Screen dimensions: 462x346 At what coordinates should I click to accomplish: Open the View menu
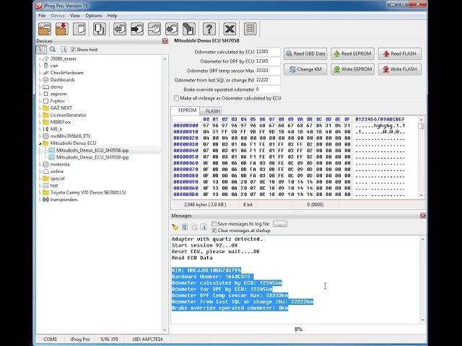pyautogui.click(x=75, y=16)
